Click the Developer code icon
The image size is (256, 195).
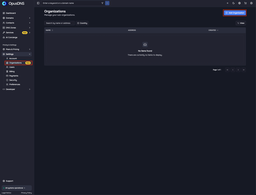(4, 89)
